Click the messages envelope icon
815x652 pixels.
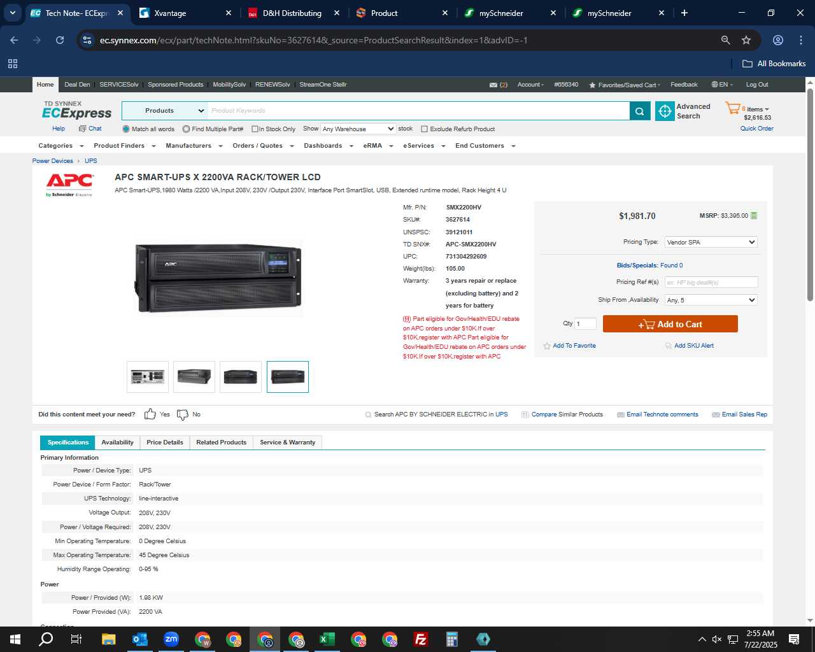(493, 85)
